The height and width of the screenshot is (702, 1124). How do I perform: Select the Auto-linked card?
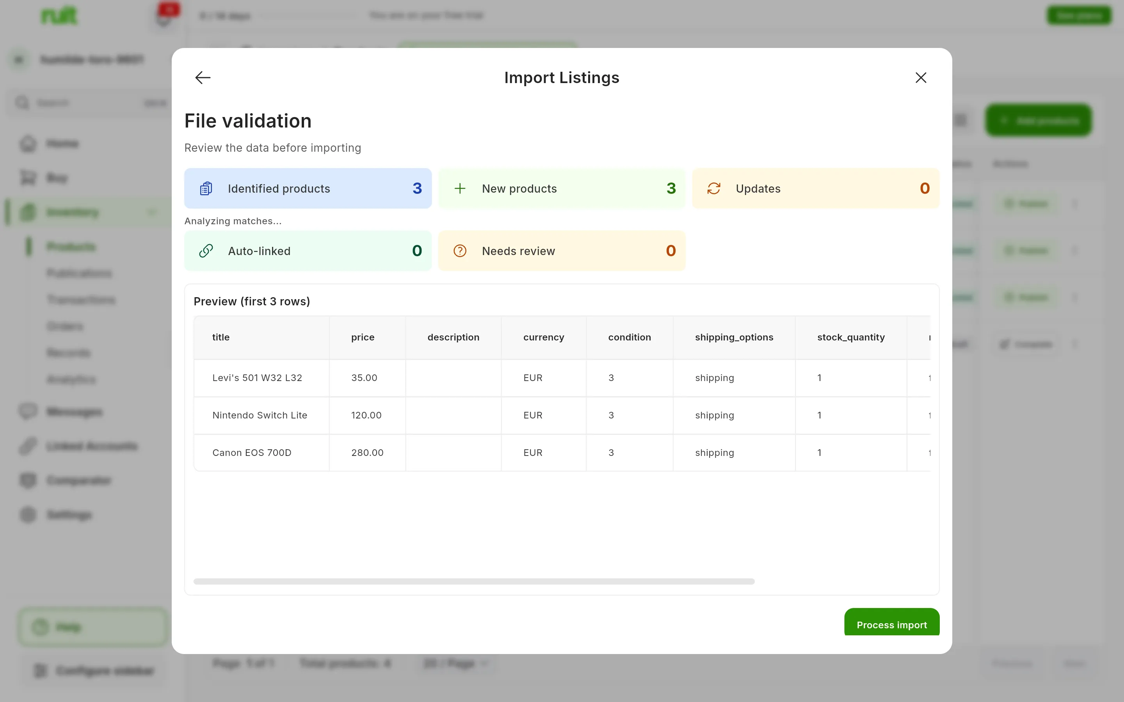[308, 251]
